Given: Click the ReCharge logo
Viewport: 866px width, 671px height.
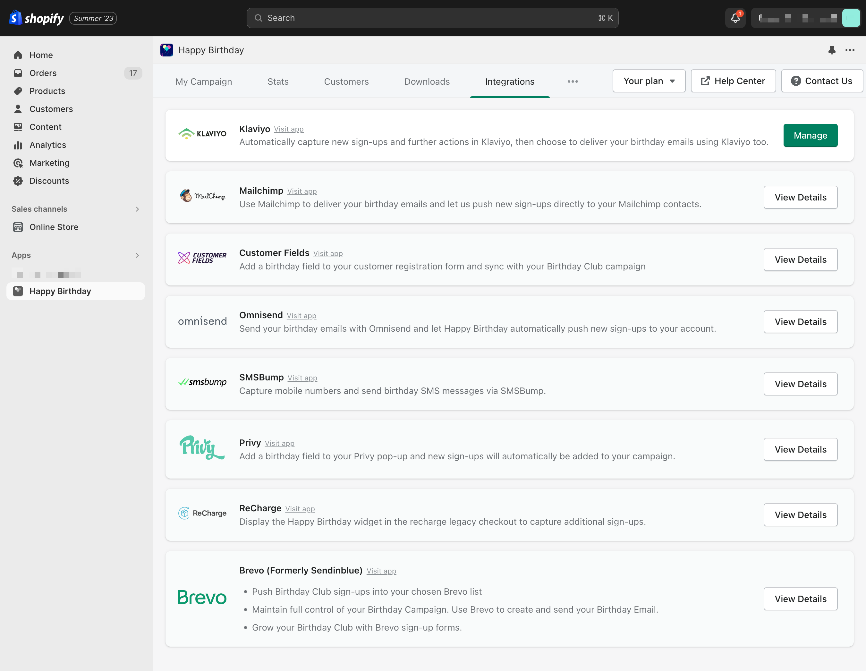Looking at the screenshot, I should (x=202, y=513).
